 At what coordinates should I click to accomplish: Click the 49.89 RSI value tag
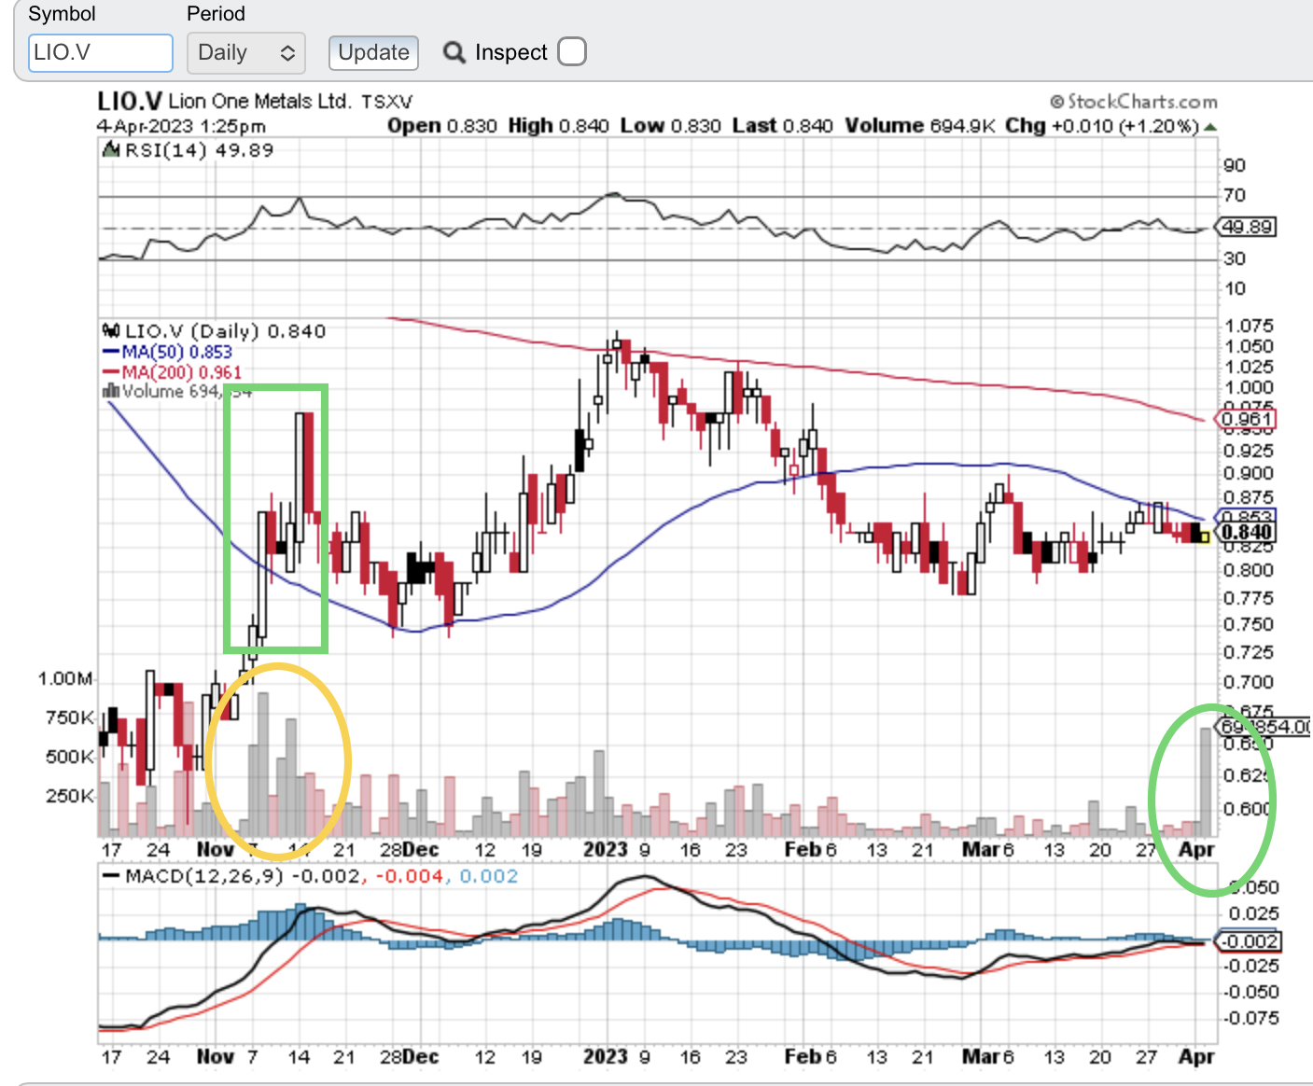[x=1248, y=227]
